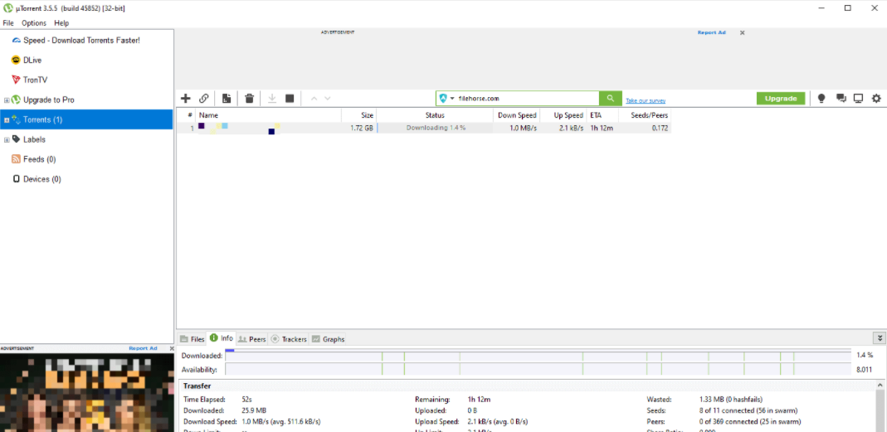Sort by the Up Speed column header
Viewport: 887px width, 432px height.
click(563, 114)
